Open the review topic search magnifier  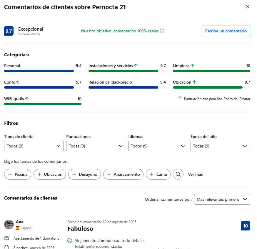click(x=178, y=174)
